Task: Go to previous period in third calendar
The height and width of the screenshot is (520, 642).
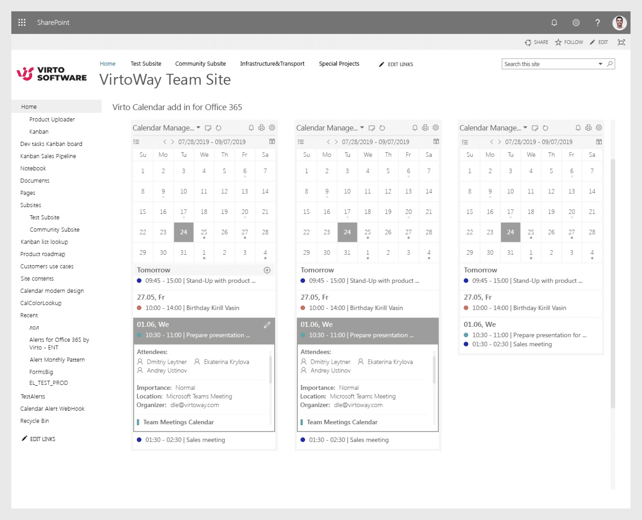Action: [x=491, y=142]
